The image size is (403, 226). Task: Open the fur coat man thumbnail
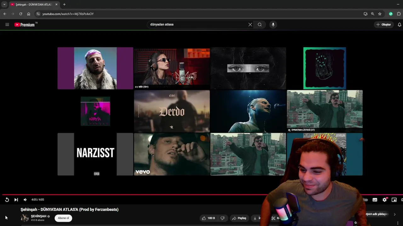coord(95,68)
